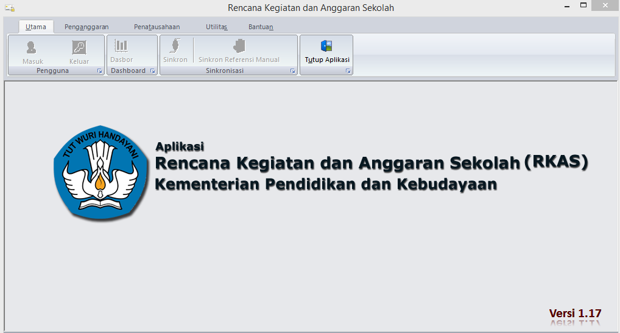Click the Masuk user login icon
This screenshot has width=620, height=333.
click(x=32, y=47)
